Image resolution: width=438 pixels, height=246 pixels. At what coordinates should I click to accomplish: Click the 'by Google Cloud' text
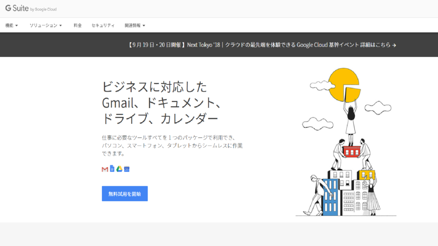pos(43,9)
